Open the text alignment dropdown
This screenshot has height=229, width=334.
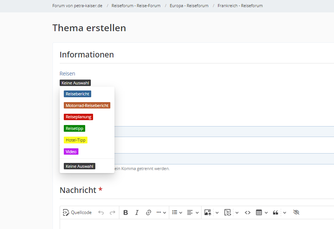pyautogui.click(x=193, y=212)
